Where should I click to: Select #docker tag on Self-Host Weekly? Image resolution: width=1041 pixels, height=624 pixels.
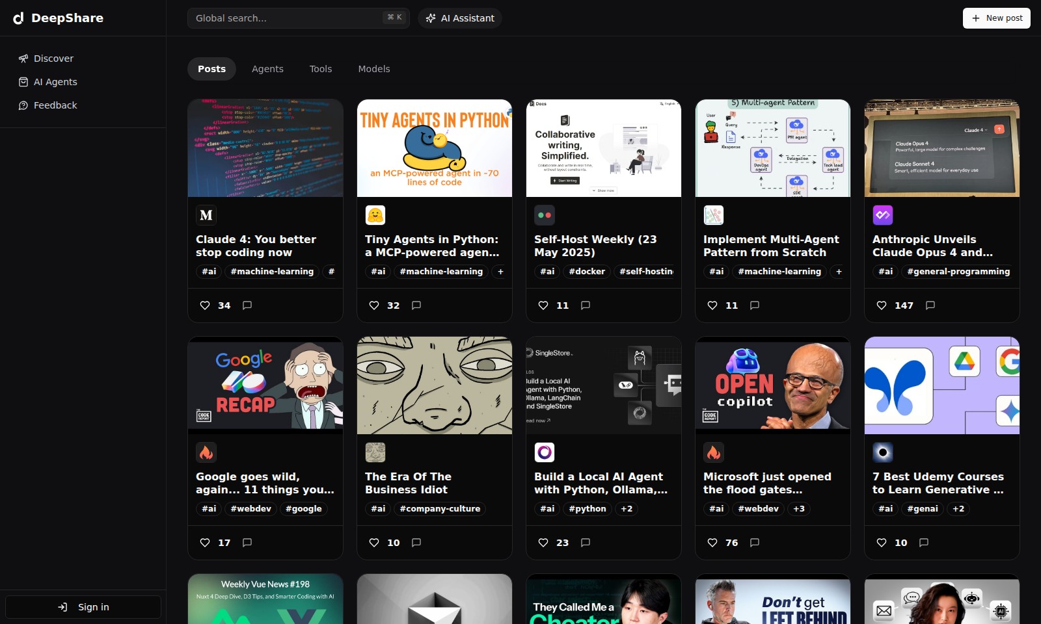pyautogui.click(x=587, y=272)
